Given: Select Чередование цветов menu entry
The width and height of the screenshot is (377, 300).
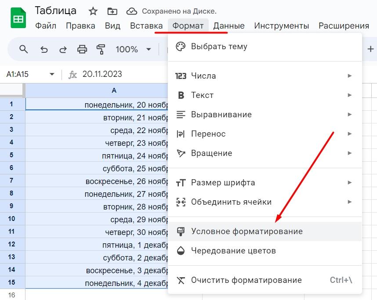Looking at the screenshot, I should pos(233,251).
